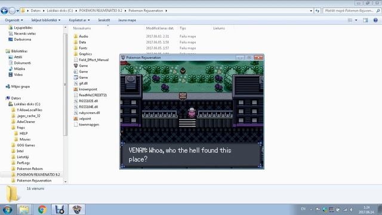Expand breadcrumb arrow after POKEMON REJUVENATIO 9.2
This screenshot has height=215, width=382.
click(125, 11)
